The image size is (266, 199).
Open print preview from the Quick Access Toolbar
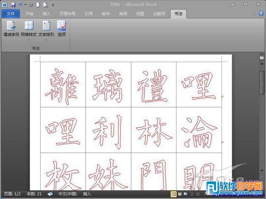(x=45, y=5)
